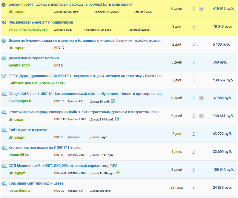Open Google AdSense + ИКС 10 listing
Image resolution: width=238 pixels, height=198 pixels.
(86, 94)
